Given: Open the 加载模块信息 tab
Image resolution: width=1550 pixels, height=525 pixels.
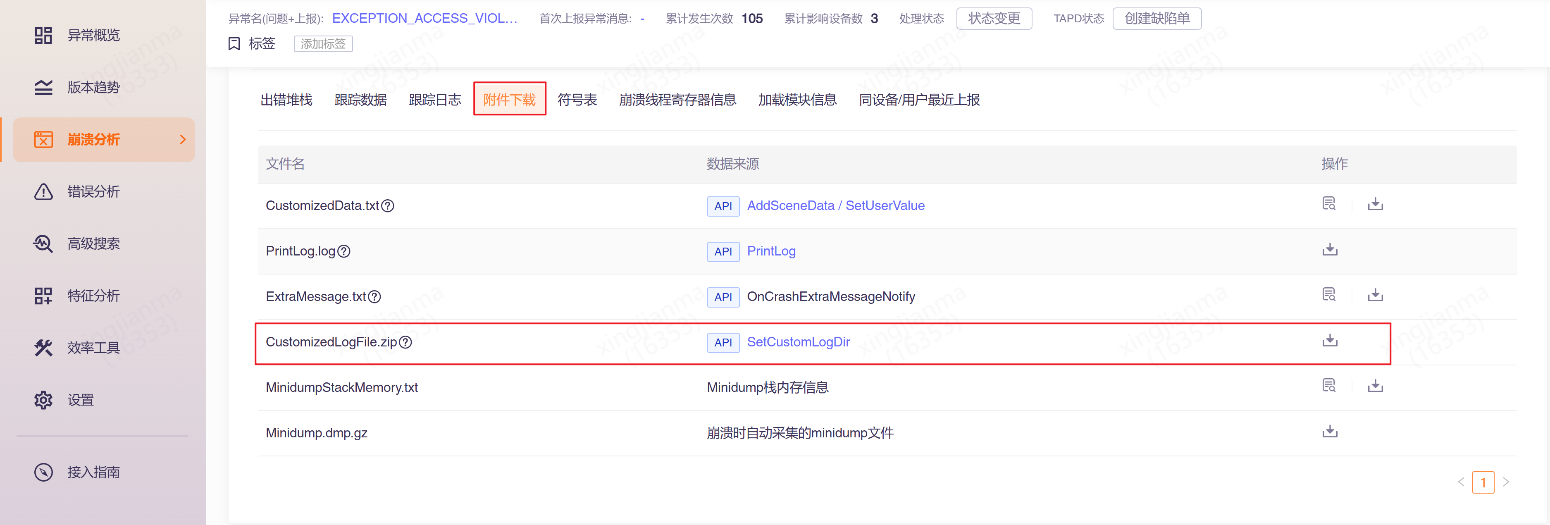Looking at the screenshot, I should click(x=797, y=100).
